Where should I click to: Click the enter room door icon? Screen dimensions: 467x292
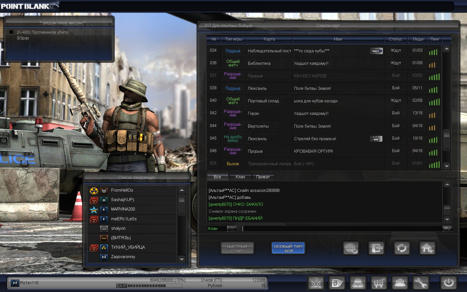(376, 248)
